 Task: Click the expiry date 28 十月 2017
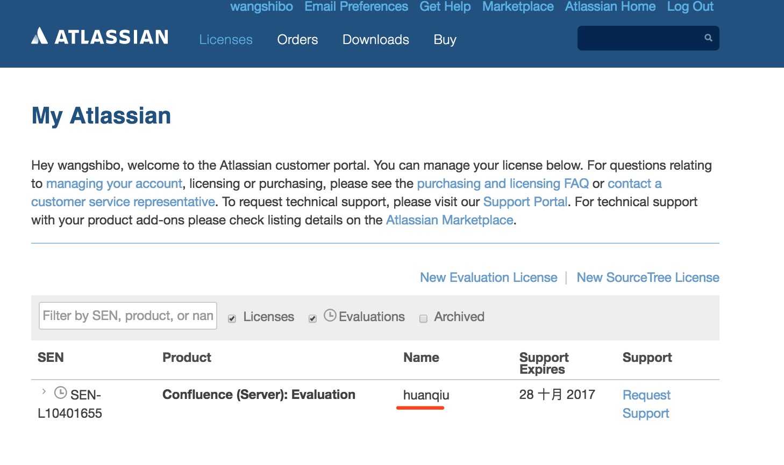click(557, 395)
